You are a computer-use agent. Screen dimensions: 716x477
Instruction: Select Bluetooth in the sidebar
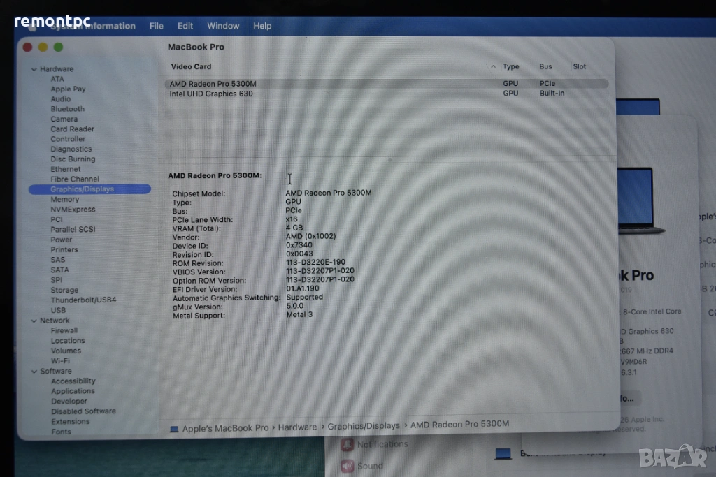68,109
